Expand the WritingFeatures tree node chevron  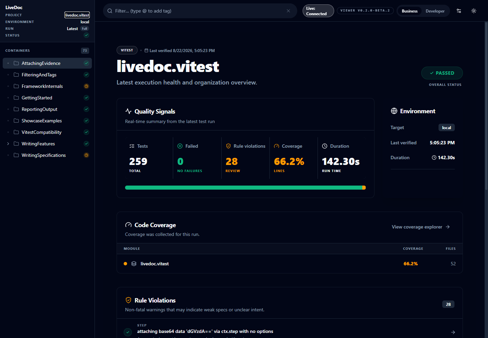8,144
